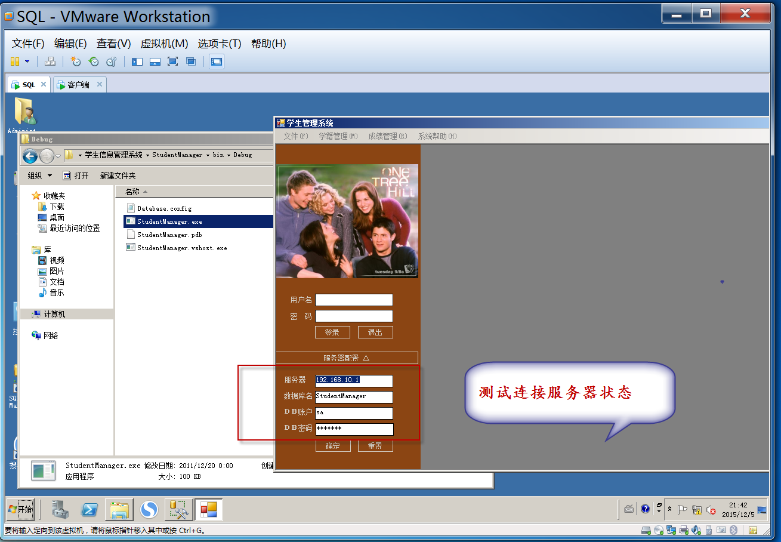781x542 pixels.
Task: Click the back arrow in Debug explorer window
Action: (30, 156)
